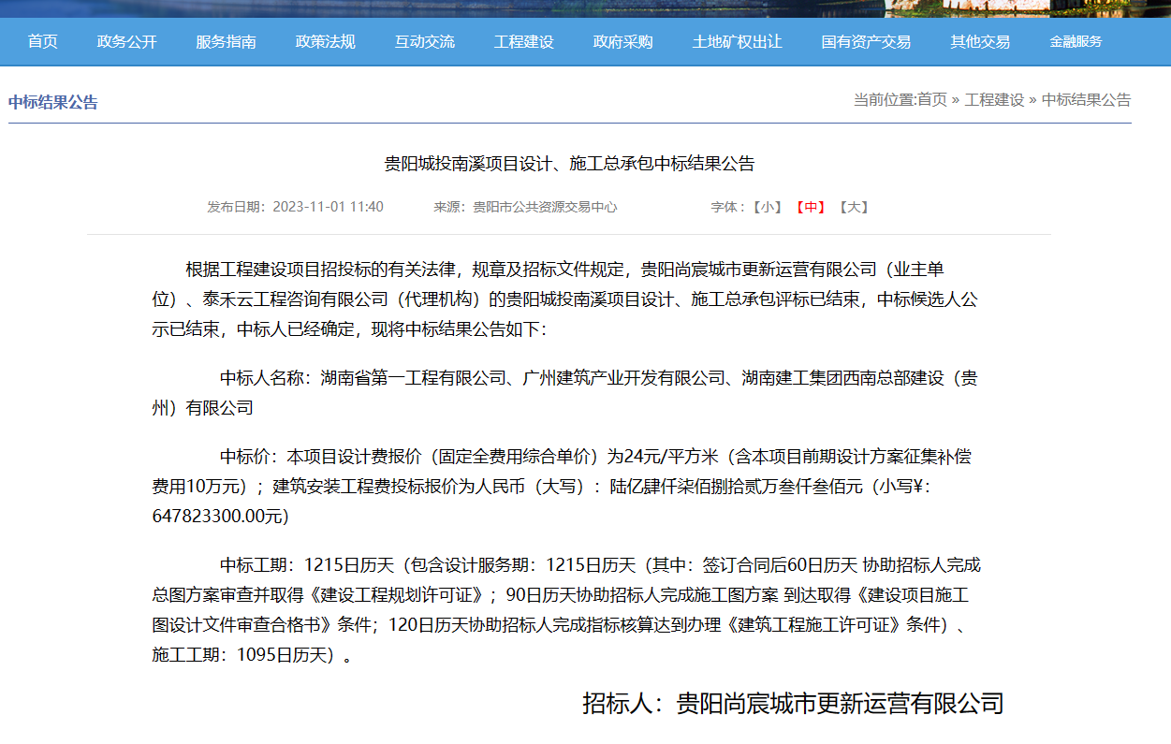Open 政务公开 in navigation bar
The width and height of the screenshot is (1171, 744).
127,42
